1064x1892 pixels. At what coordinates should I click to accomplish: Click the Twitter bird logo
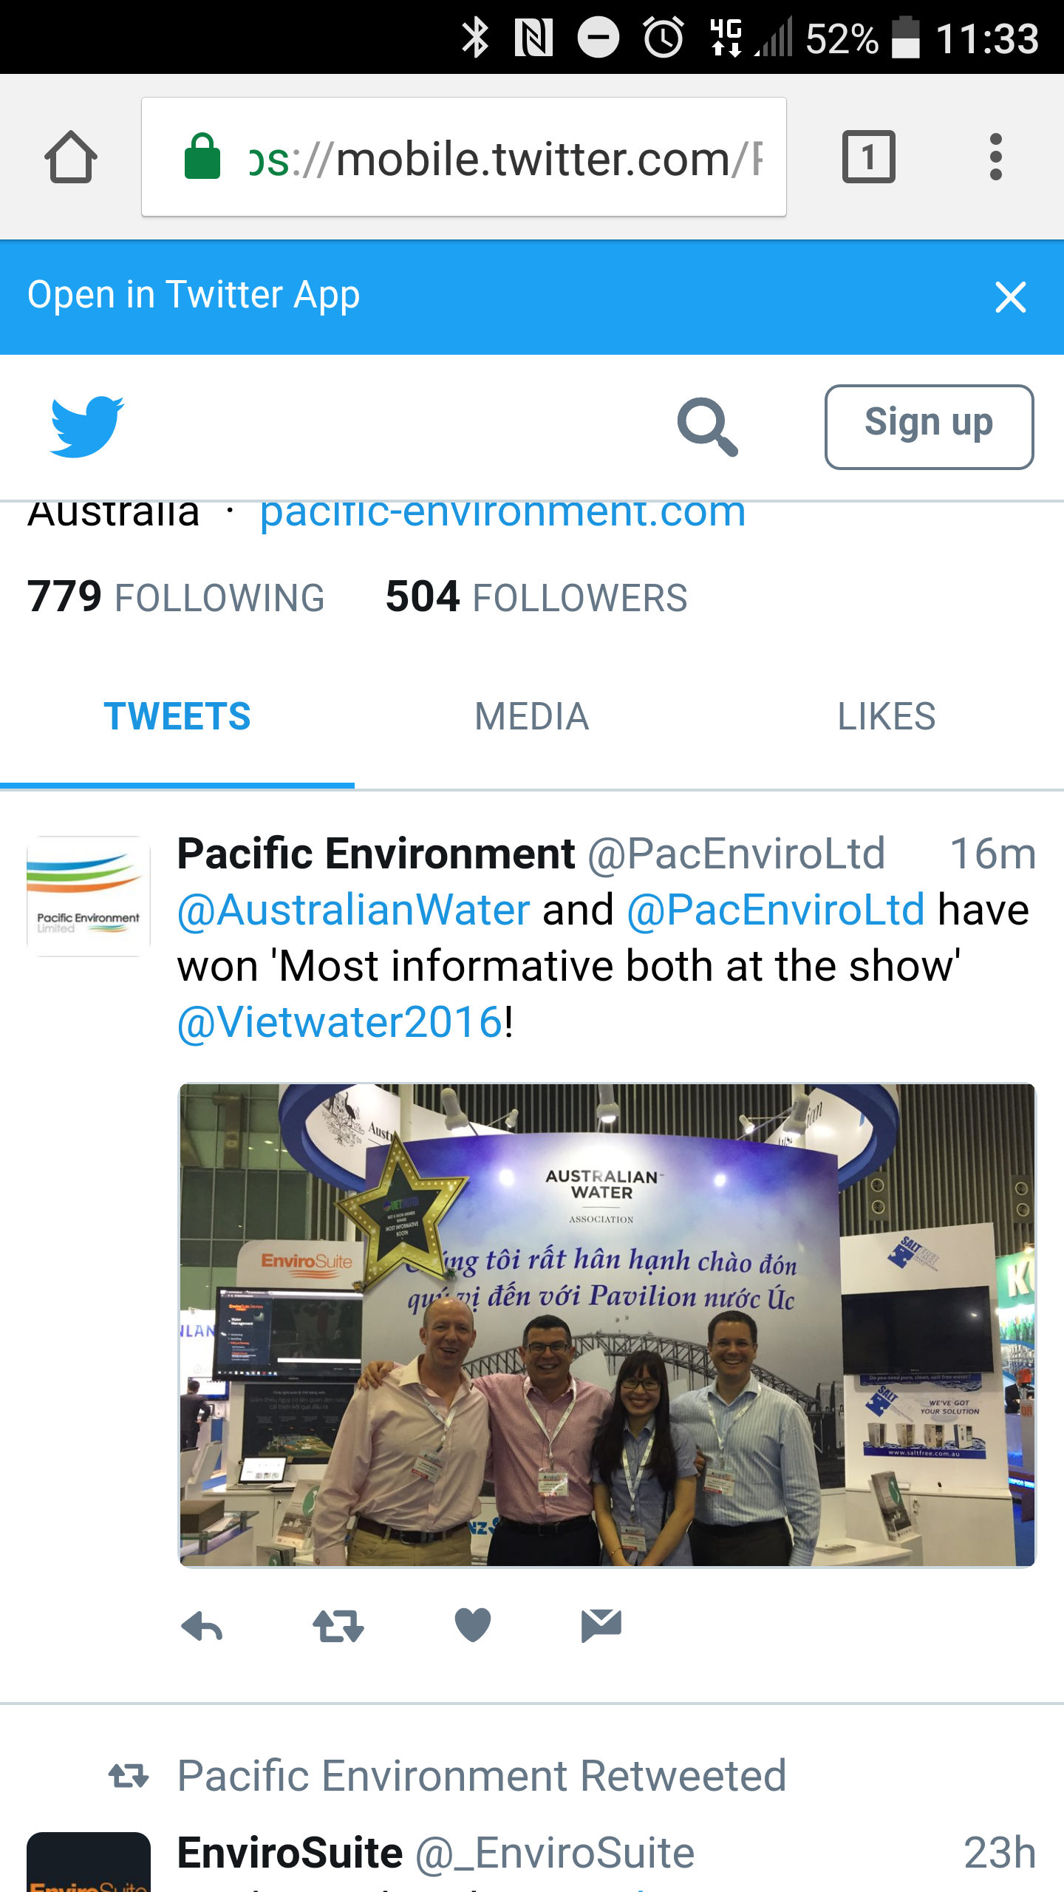tap(86, 426)
